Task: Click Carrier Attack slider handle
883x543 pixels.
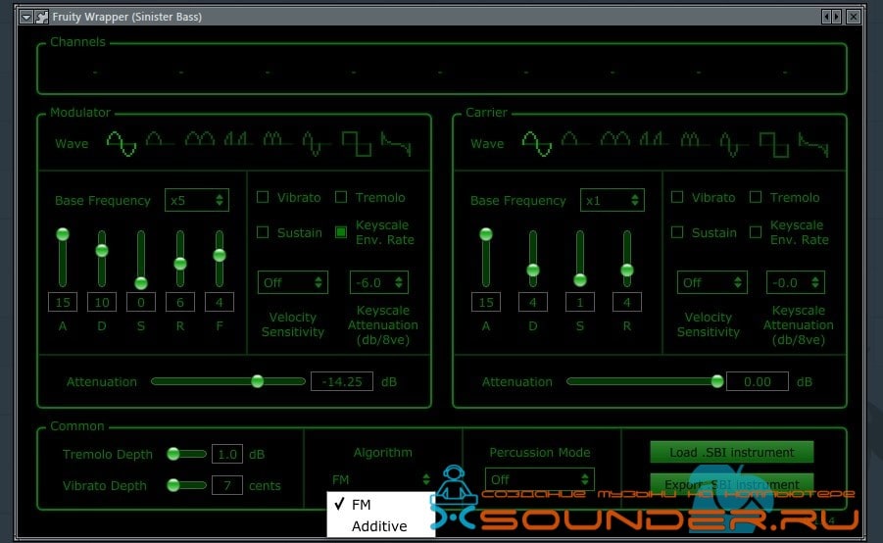Action: (486, 233)
